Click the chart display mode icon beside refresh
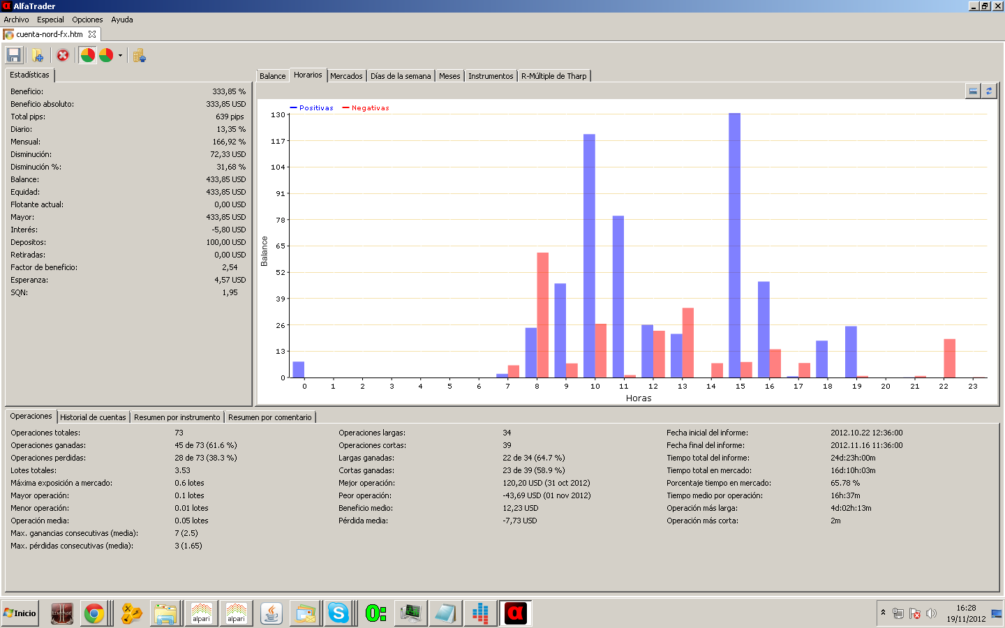This screenshot has height=628, width=1005. tap(973, 91)
